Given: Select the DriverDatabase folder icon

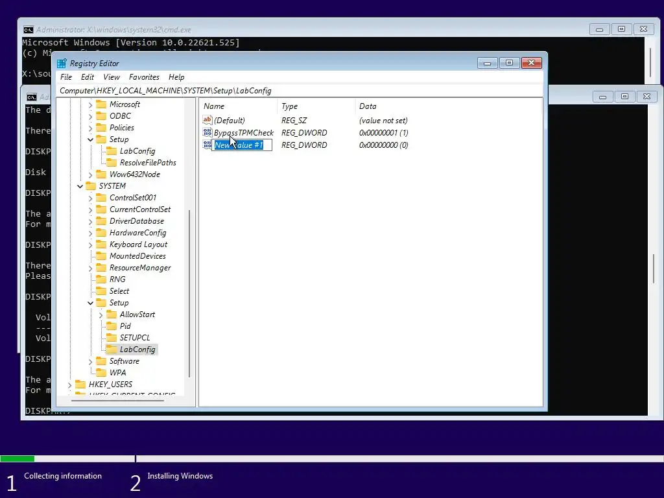Looking at the screenshot, I should coord(101,221).
